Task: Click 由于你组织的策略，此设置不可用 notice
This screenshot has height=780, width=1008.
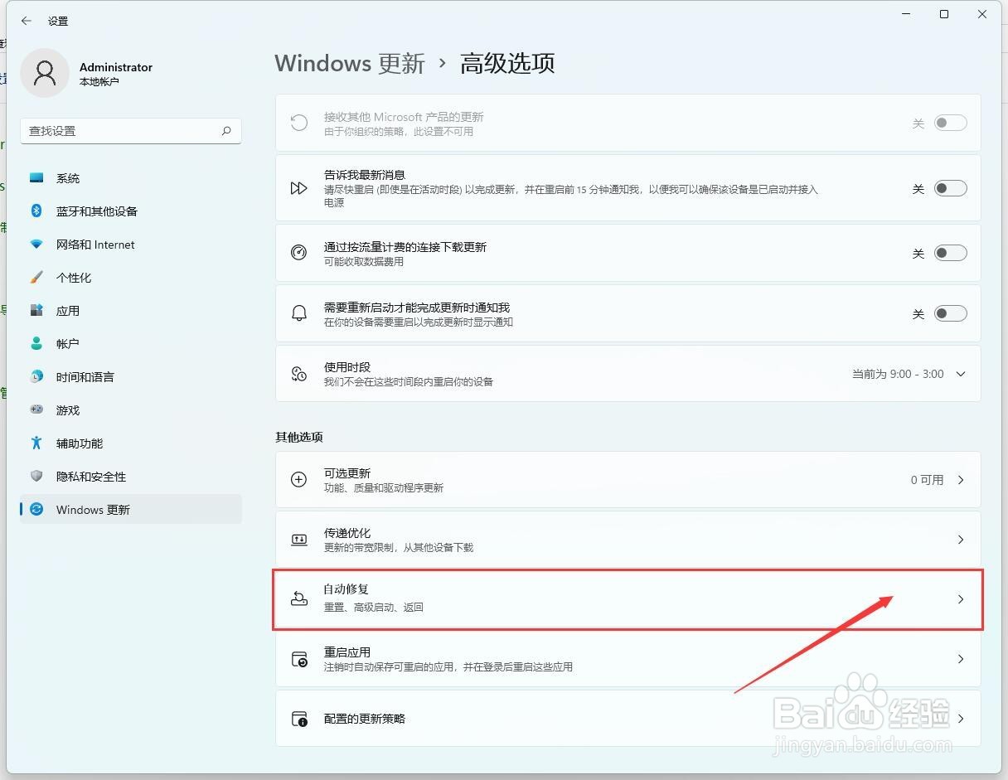Action: click(399, 131)
